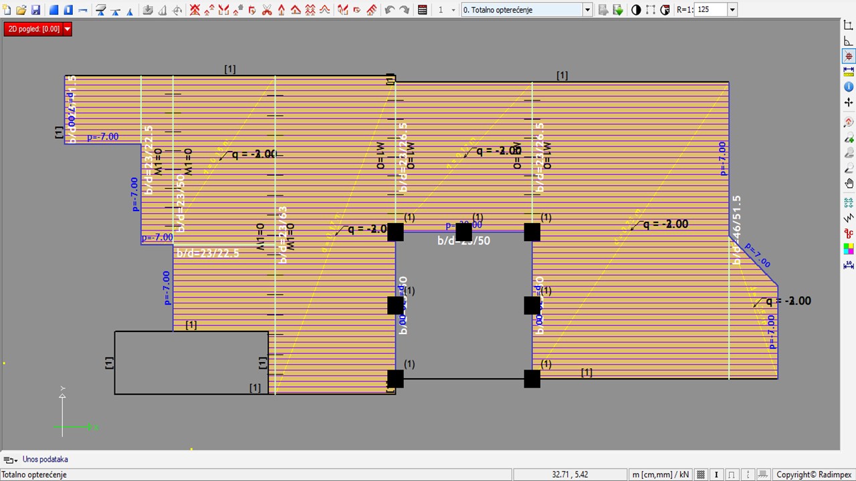Expand the R=1: scale dropdown arrow
This screenshot has width=856, height=481.
[732, 10]
